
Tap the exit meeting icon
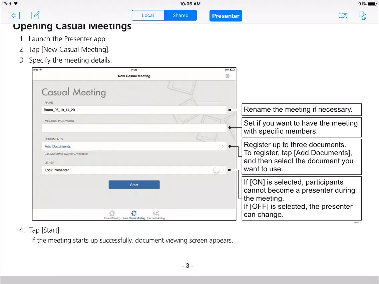(16, 16)
